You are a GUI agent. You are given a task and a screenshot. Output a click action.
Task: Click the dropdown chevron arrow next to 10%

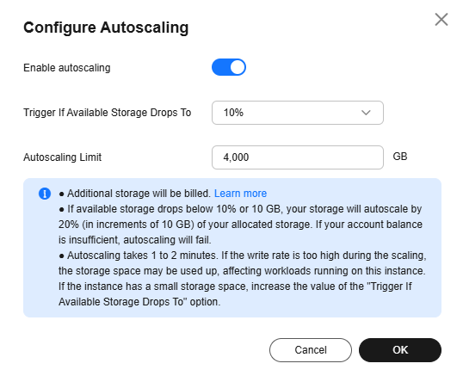click(366, 113)
